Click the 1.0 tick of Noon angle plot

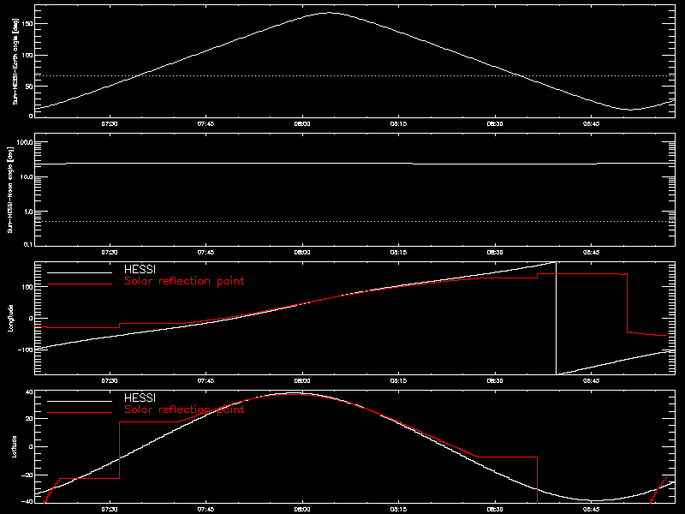28,212
